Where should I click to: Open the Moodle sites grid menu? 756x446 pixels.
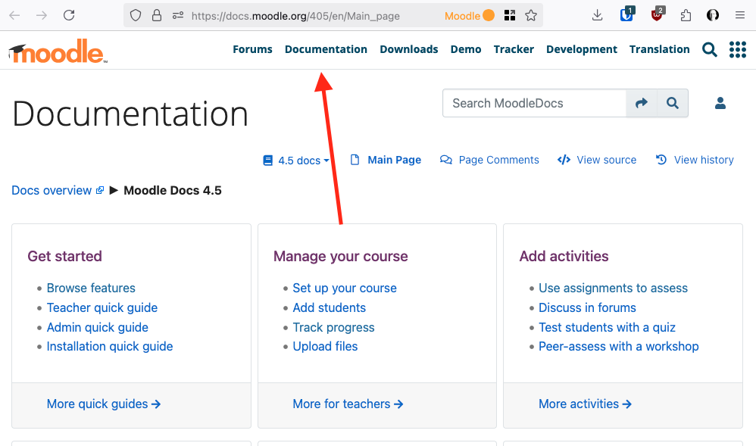pos(738,49)
